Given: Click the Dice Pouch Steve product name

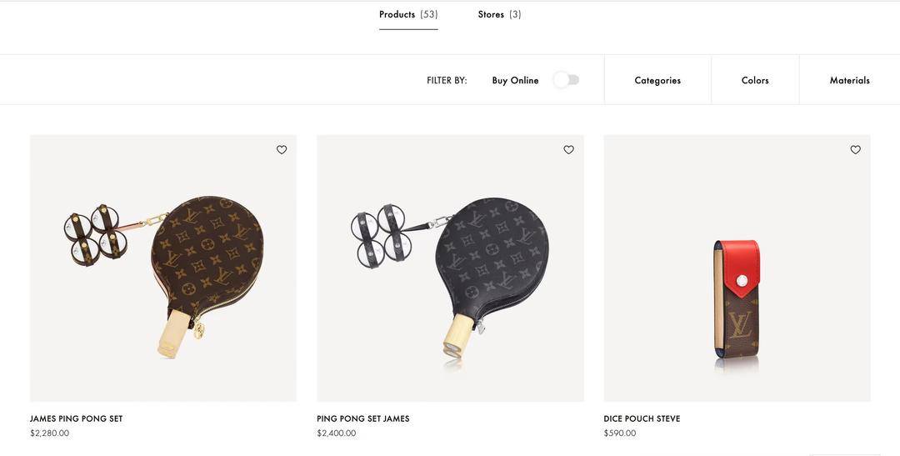Looking at the screenshot, I should pos(642,419).
